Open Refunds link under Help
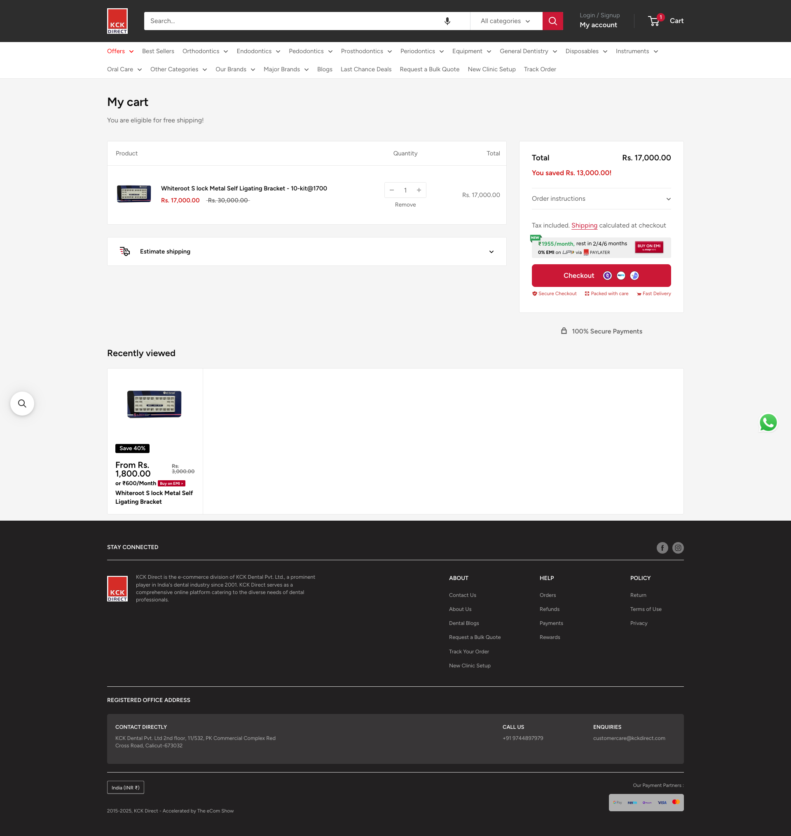Viewport: 791px width, 836px height. (550, 609)
